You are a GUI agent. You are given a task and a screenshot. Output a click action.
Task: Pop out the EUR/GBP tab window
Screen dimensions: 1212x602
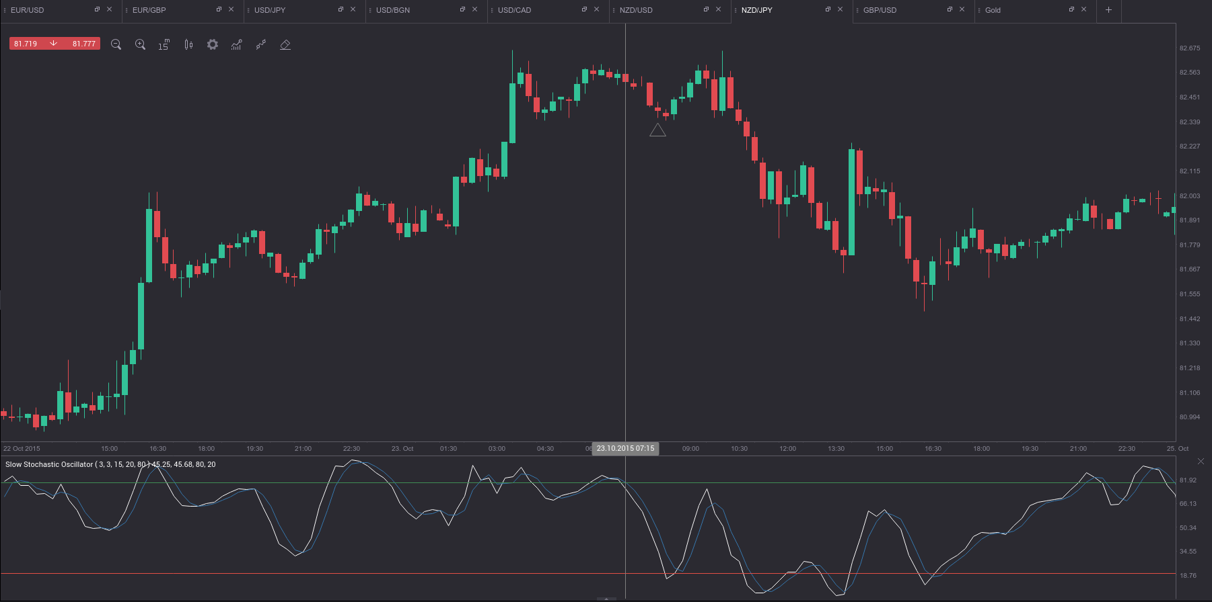219,9
